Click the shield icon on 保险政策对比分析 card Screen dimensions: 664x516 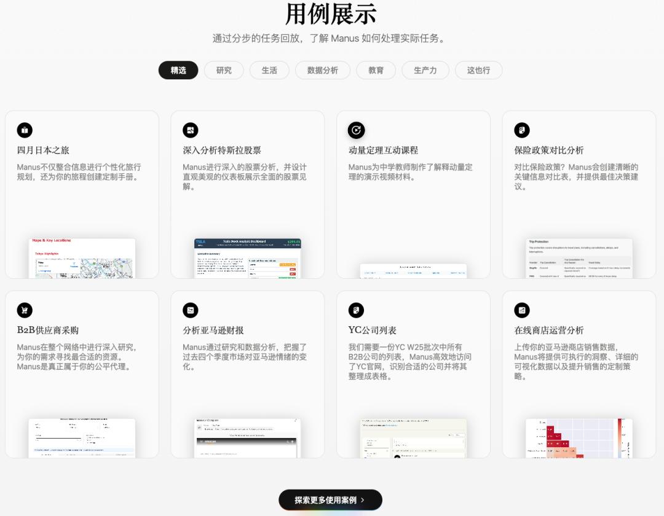coord(522,130)
